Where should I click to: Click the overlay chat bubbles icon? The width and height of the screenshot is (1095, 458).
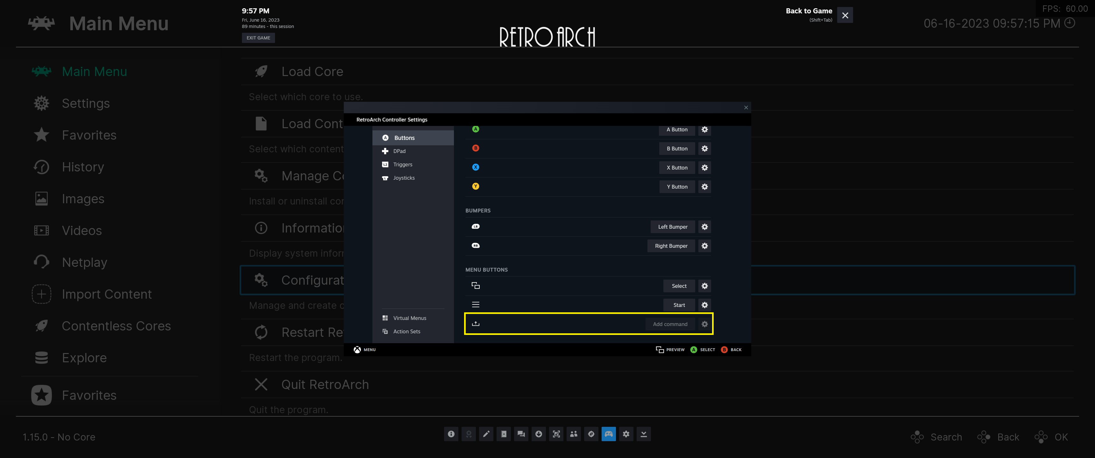pos(521,434)
